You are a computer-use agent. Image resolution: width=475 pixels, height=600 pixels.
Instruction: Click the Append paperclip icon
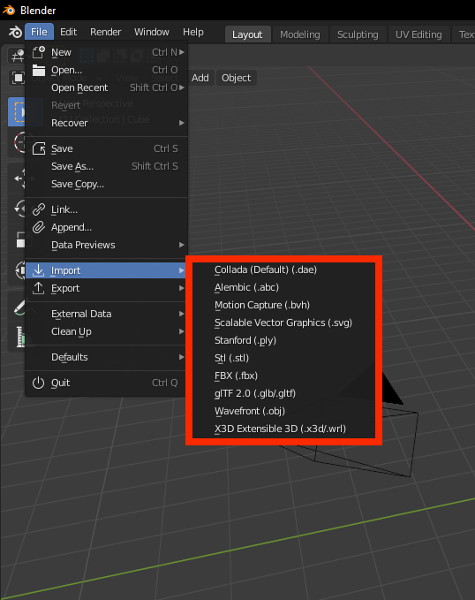38,227
